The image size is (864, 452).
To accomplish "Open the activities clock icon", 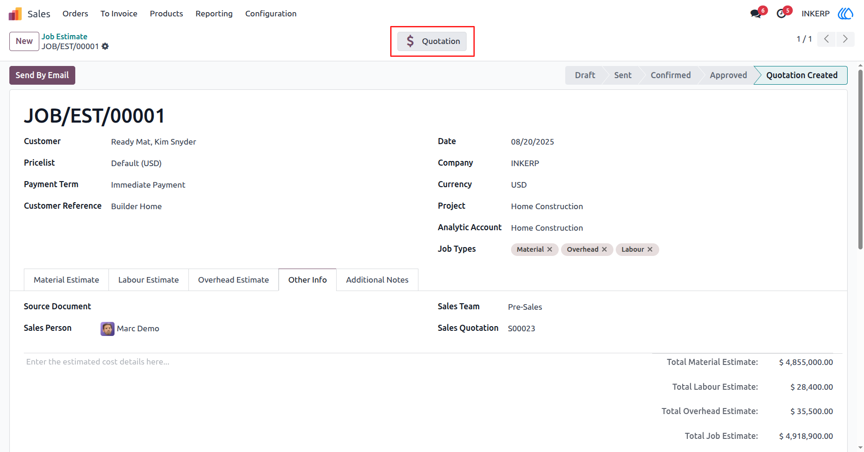I will click(781, 14).
